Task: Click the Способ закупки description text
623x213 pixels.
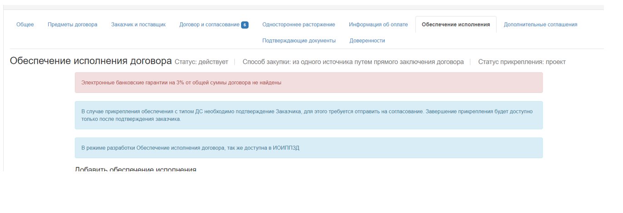Action: [x=353, y=62]
